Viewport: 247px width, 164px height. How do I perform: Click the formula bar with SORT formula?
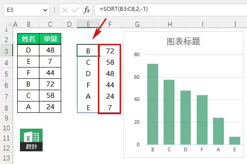[x=171, y=10]
